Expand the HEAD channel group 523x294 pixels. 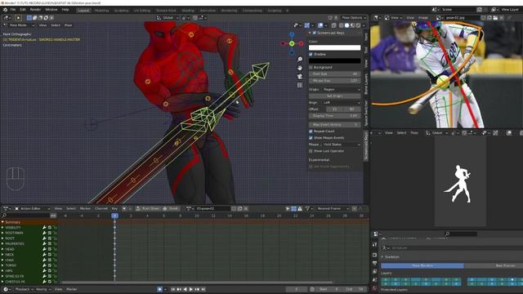2,249
